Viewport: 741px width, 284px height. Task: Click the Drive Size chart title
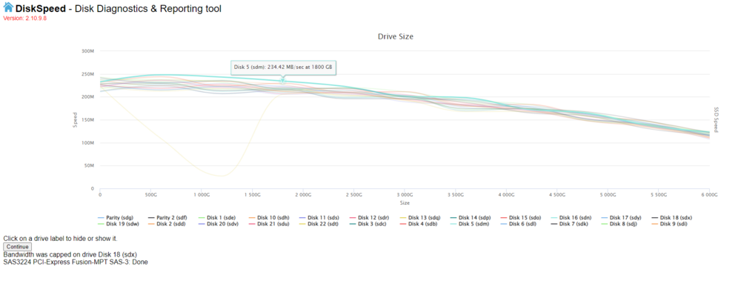[396, 36]
